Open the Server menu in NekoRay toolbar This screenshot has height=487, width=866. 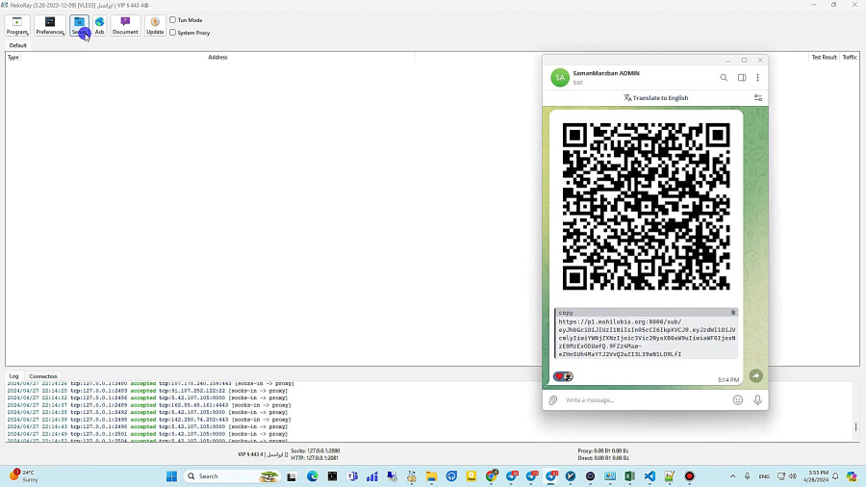(x=79, y=25)
